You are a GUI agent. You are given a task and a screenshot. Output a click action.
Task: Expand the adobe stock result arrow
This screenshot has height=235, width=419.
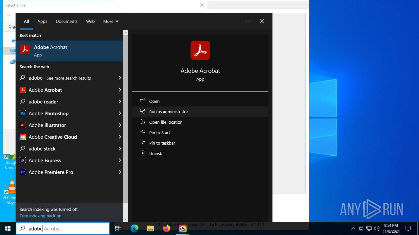tap(120, 149)
